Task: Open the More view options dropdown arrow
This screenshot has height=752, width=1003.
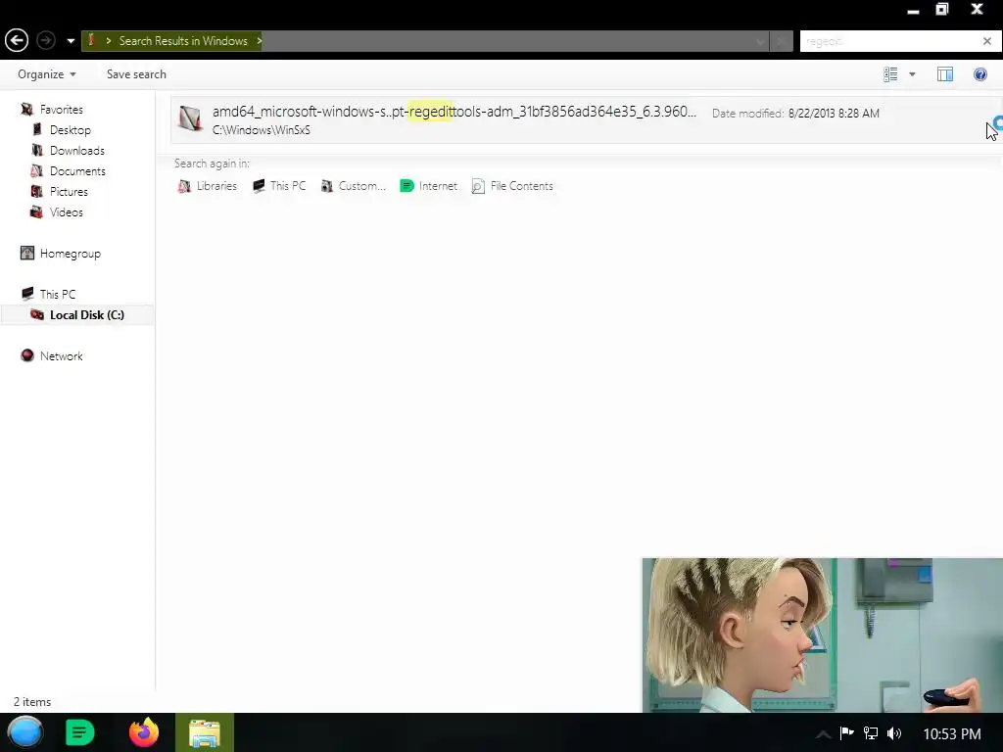Action: (x=912, y=74)
